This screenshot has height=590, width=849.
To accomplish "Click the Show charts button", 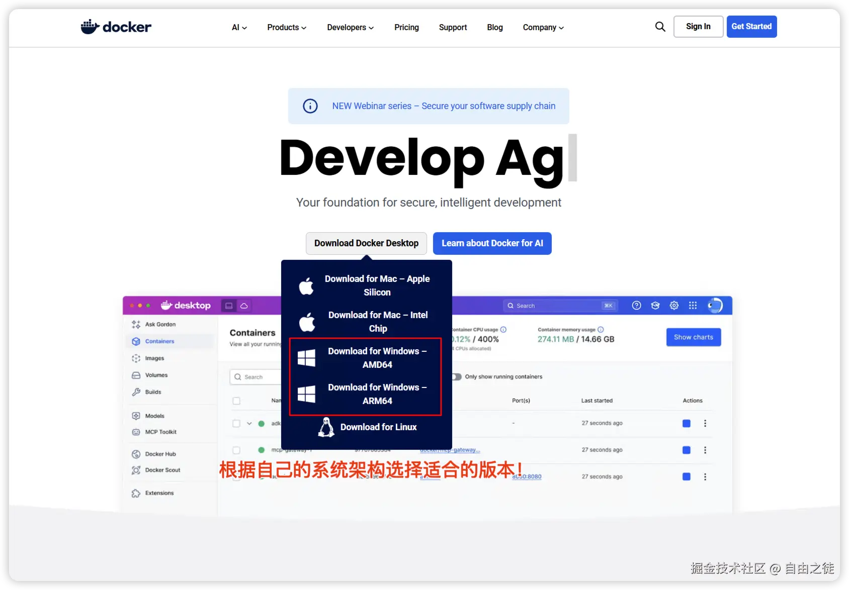I will point(694,337).
